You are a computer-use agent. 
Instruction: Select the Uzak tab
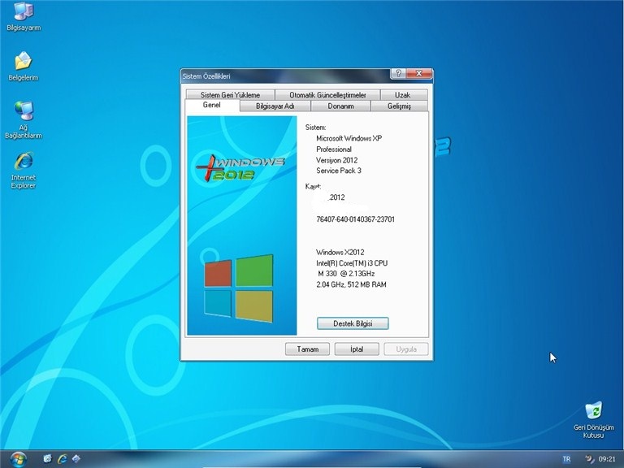coord(404,95)
